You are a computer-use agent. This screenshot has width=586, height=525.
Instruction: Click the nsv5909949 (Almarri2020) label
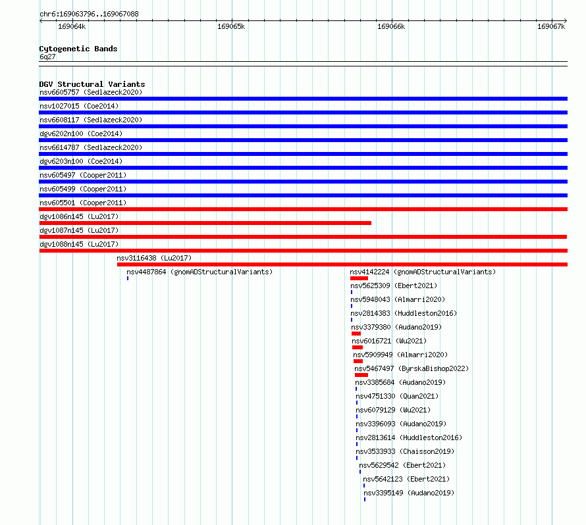tap(400, 355)
